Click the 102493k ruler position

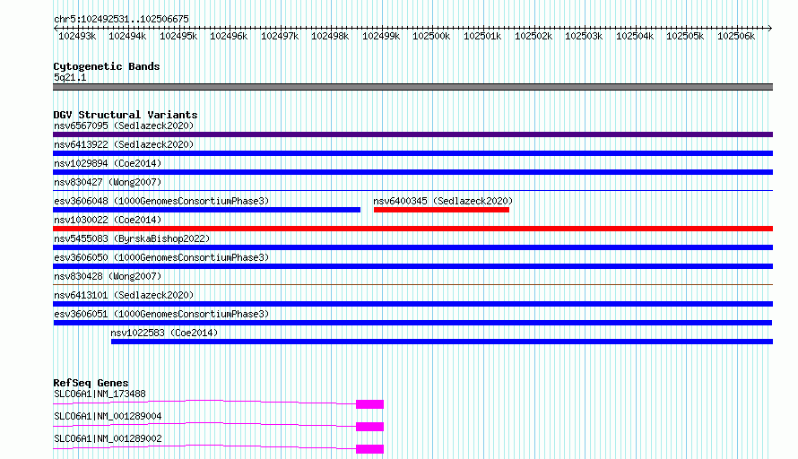[x=77, y=36]
